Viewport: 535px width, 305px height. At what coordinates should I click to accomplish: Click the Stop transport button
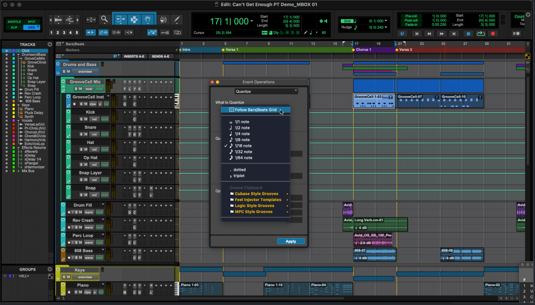[x=468, y=34]
